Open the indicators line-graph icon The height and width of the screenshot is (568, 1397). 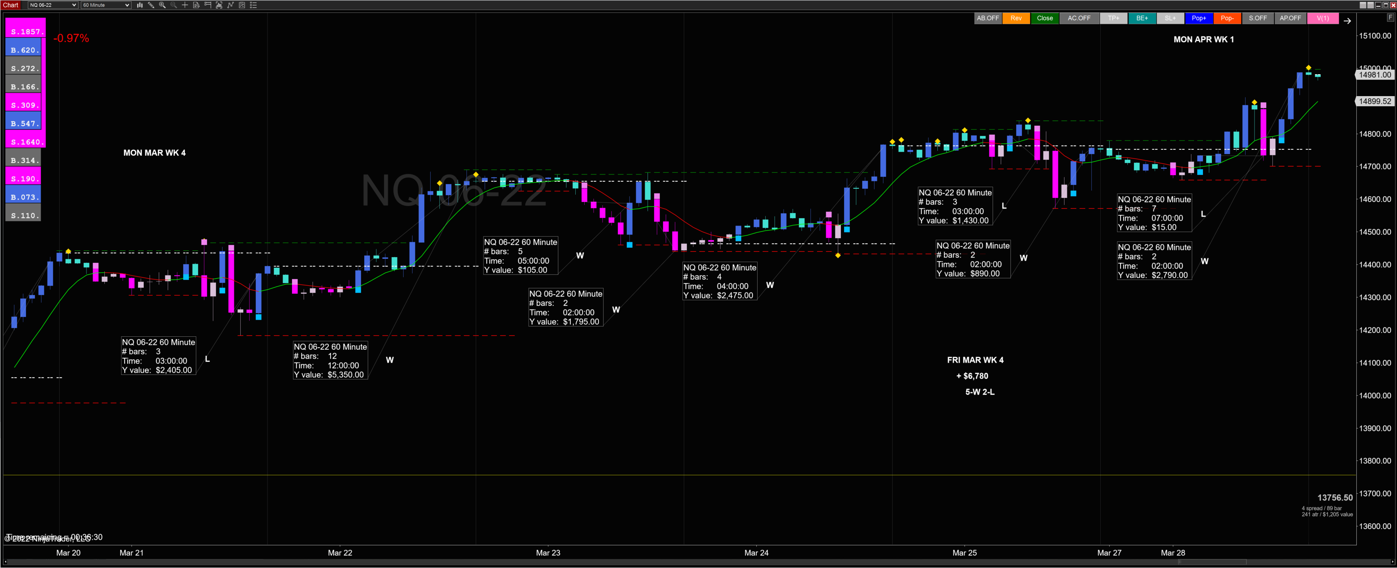tap(231, 5)
